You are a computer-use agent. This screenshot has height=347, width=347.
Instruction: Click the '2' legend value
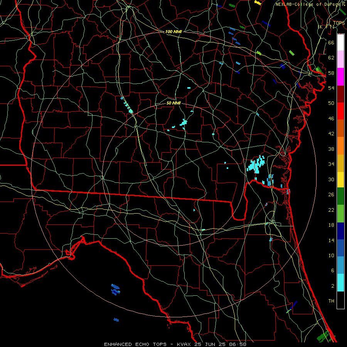(333, 286)
